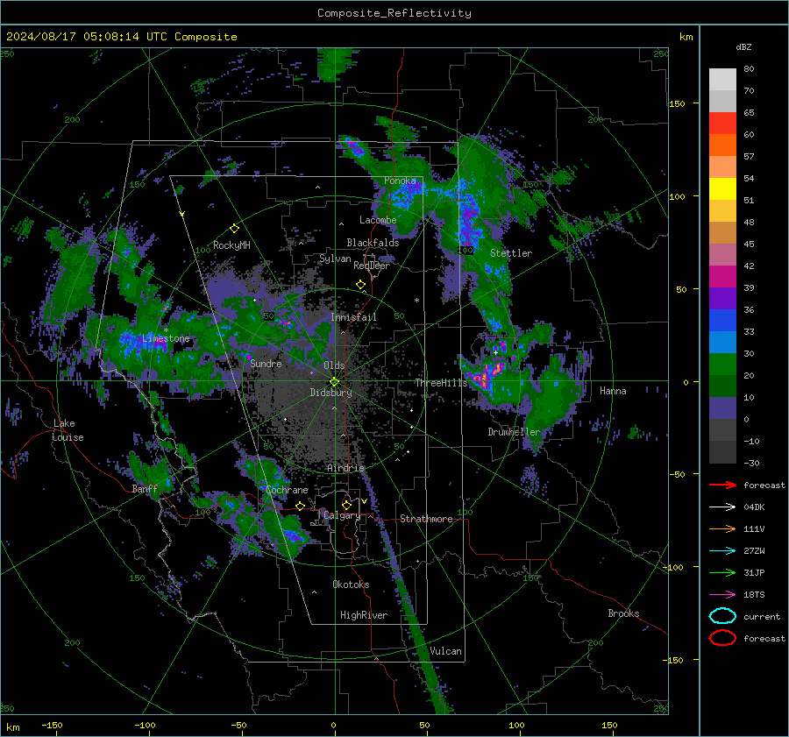Click the red forecast arrow in legend
This screenshot has height=737, width=789.
tap(722, 485)
